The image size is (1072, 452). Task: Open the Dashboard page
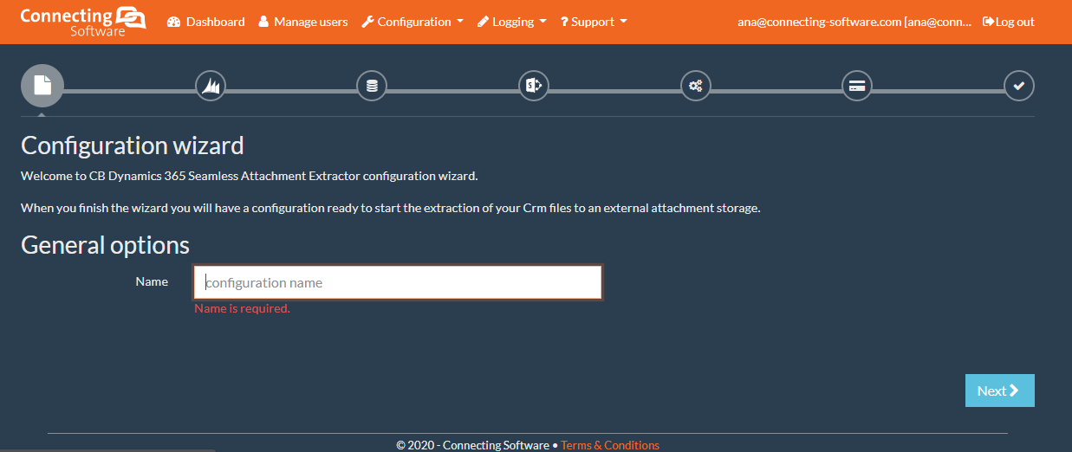pyautogui.click(x=206, y=22)
